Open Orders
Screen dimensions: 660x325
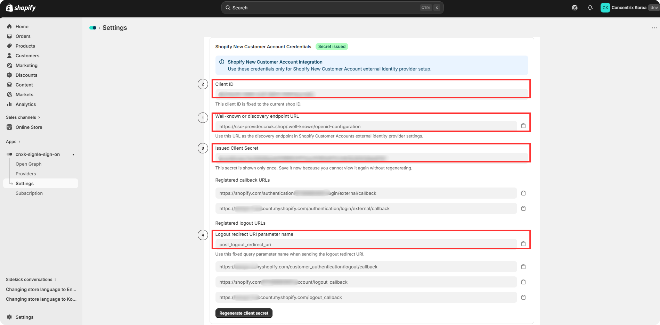point(23,36)
